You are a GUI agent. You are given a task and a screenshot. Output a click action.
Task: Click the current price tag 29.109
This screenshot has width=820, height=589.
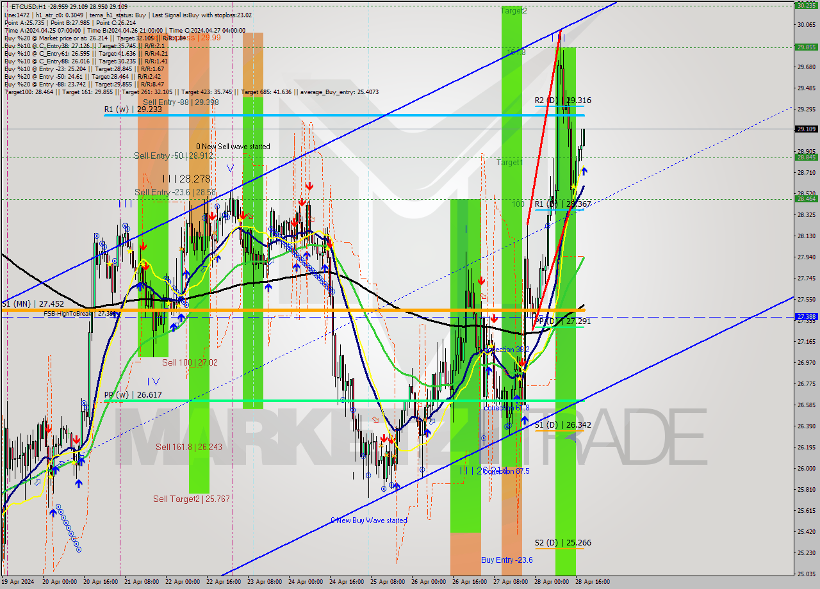(806, 129)
